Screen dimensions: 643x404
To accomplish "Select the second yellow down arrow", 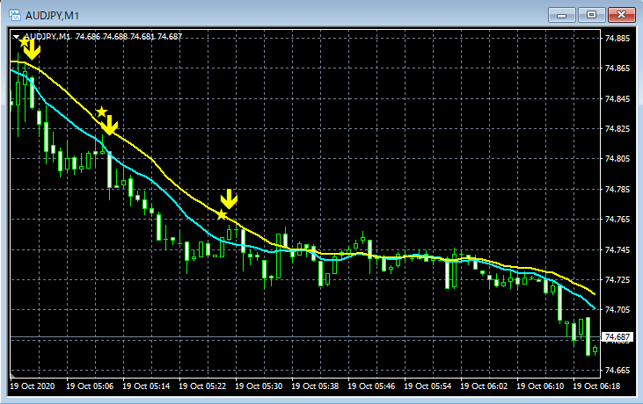I will click(x=109, y=126).
